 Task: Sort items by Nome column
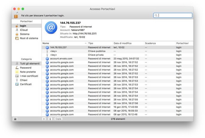tap(64, 43)
